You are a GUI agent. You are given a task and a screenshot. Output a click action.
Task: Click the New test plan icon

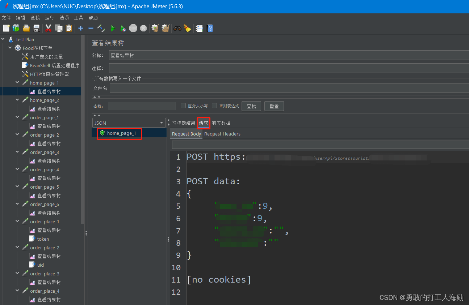6,28
